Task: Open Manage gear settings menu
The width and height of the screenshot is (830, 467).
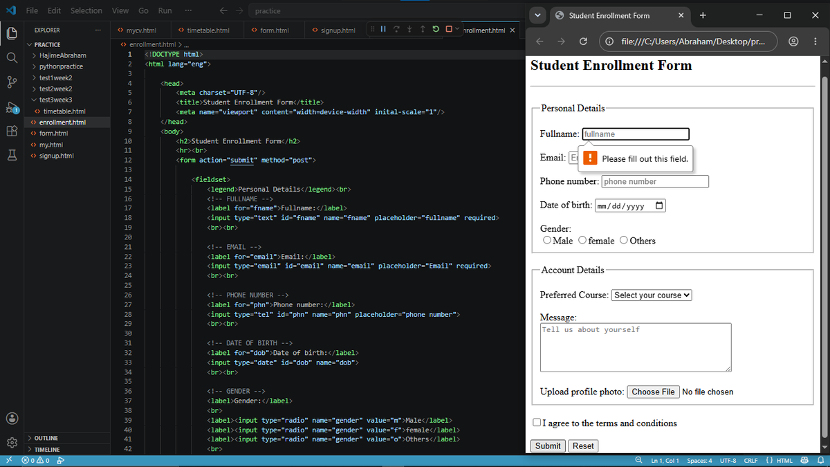Action: (12, 443)
